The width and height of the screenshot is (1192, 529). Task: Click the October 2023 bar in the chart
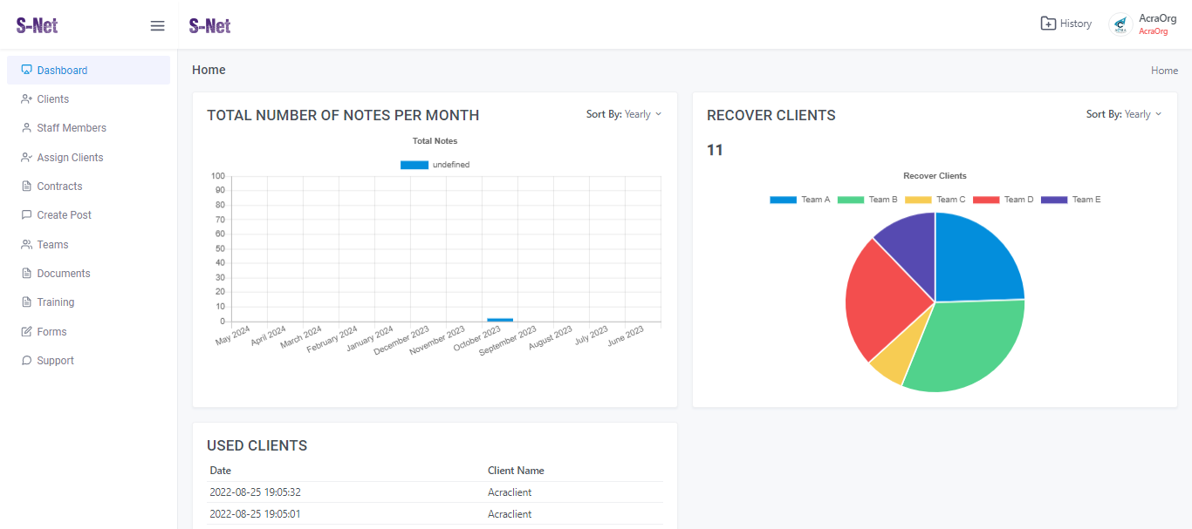(x=500, y=320)
